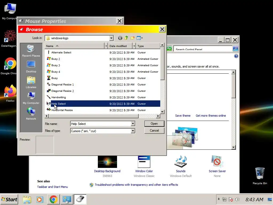Open Recent Places in the sidebar
The height and width of the screenshot is (205, 273).
[31, 51]
